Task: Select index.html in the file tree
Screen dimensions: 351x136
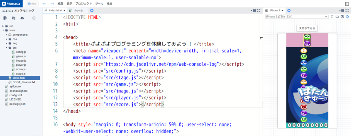Action: coord(20,78)
